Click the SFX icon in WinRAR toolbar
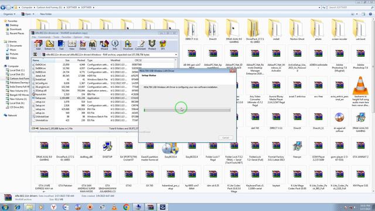This screenshot has height=211, width=375. (163, 45)
